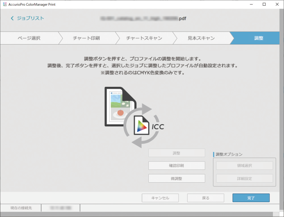Click the 微調整 button
The image size is (284, 217).
[176, 178]
